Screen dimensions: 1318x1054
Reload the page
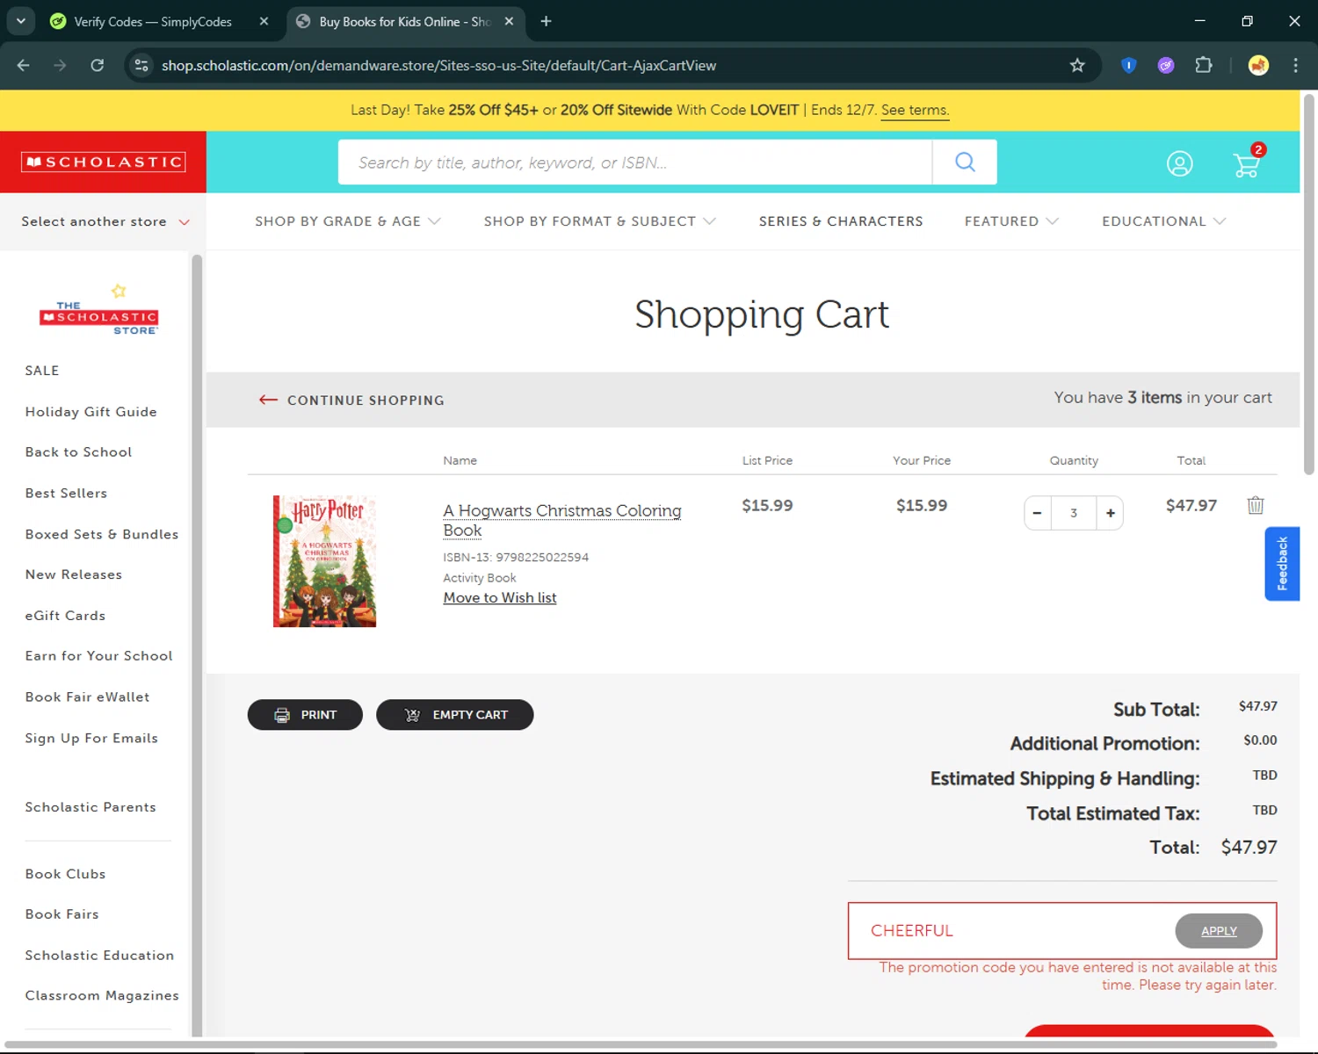98,65
